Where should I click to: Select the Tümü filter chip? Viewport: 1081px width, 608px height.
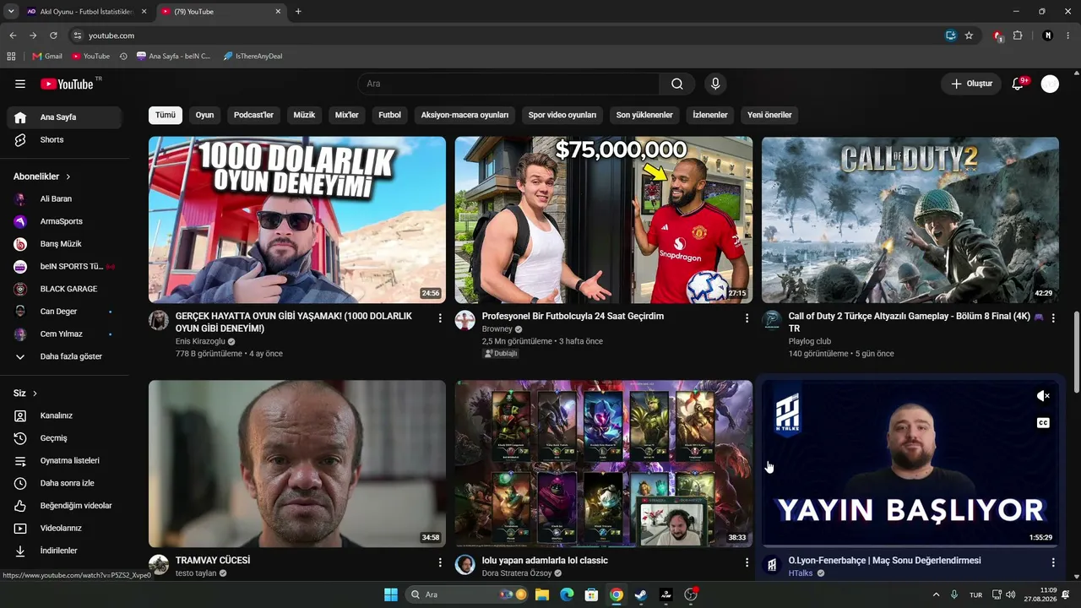point(166,115)
